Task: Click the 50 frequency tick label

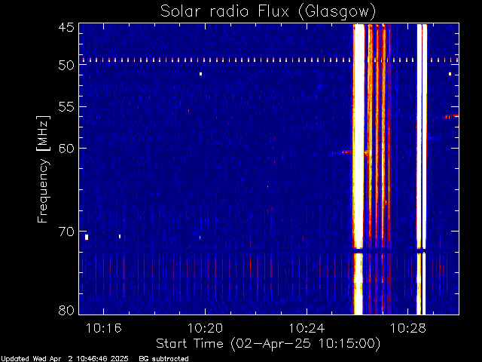Action: 66,66
